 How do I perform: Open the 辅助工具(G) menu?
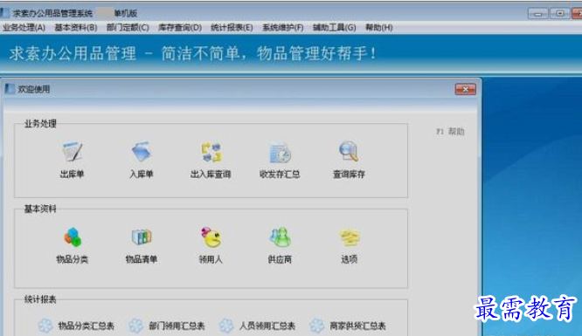click(334, 27)
